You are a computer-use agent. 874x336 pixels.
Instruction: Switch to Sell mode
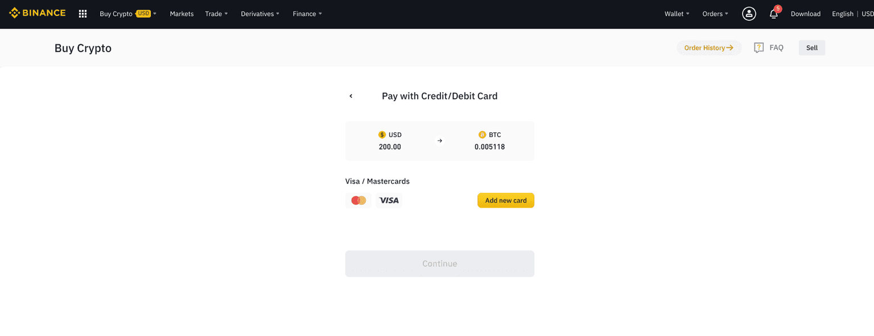pos(811,48)
